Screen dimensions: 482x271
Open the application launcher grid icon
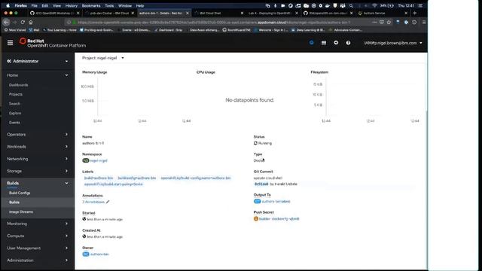pyautogui.click(x=324, y=43)
